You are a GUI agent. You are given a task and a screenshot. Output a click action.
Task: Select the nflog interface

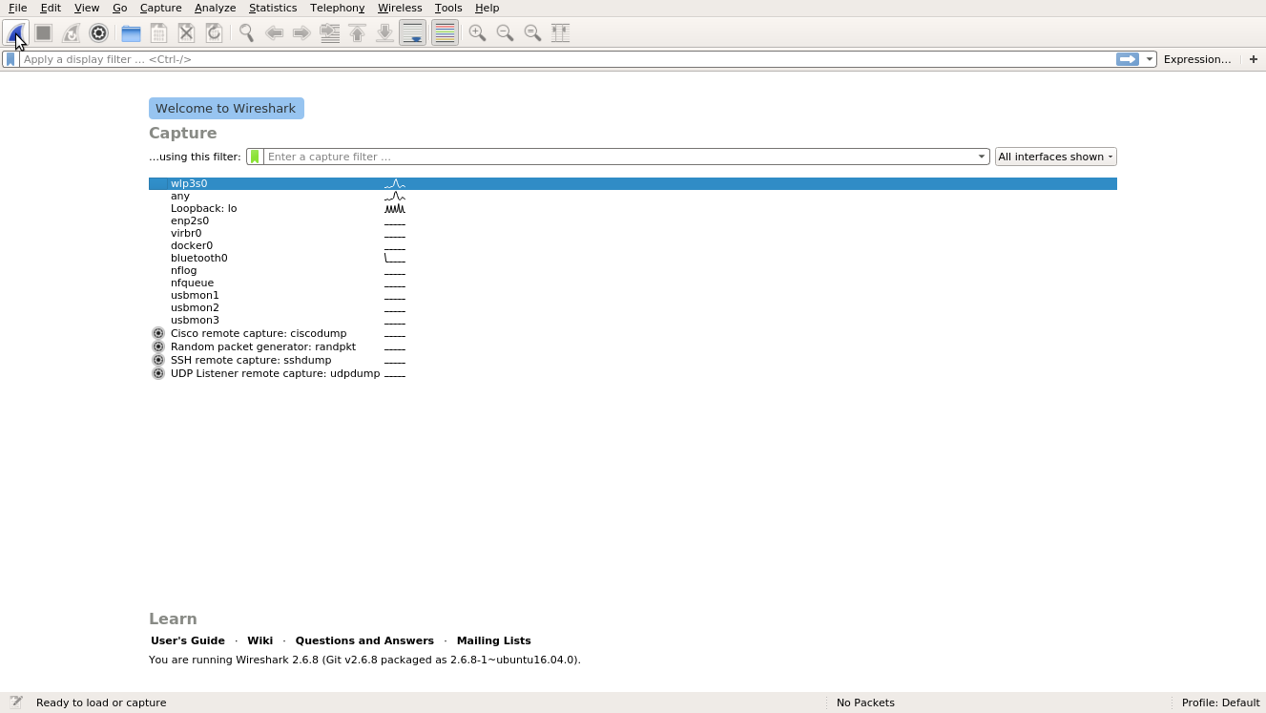[x=633, y=270]
